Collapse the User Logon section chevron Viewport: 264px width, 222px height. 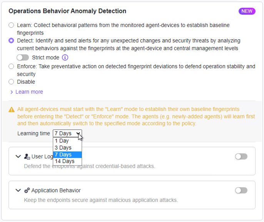click(x=18, y=156)
